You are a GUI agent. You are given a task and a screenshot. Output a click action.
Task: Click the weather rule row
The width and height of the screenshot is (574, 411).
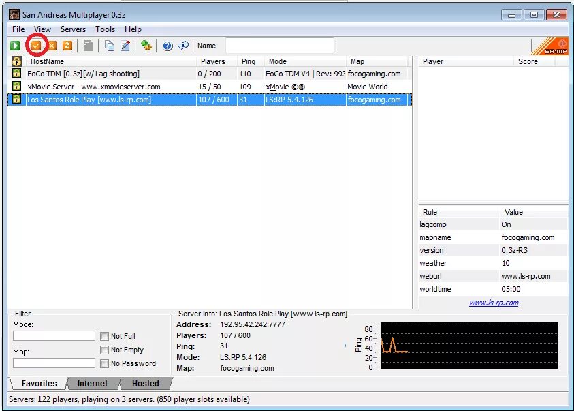[x=493, y=263]
